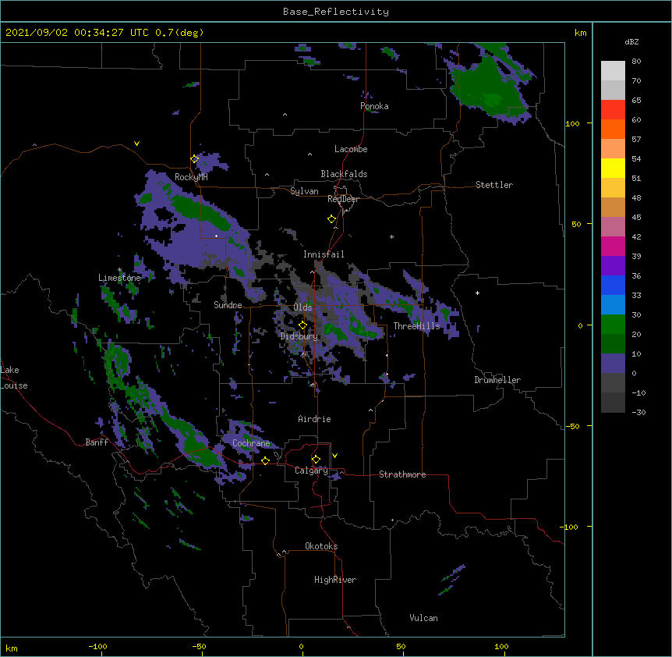Click the Strathmore label
The height and width of the screenshot is (657, 672).
click(x=402, y=474)
